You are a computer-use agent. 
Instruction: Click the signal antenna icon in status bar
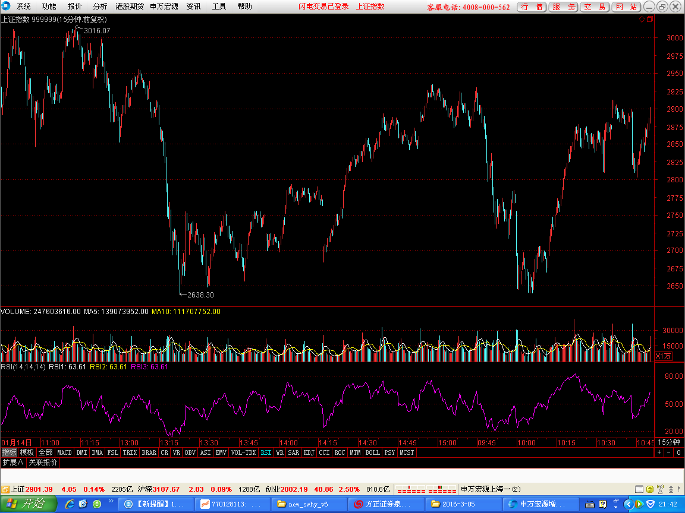660,489
